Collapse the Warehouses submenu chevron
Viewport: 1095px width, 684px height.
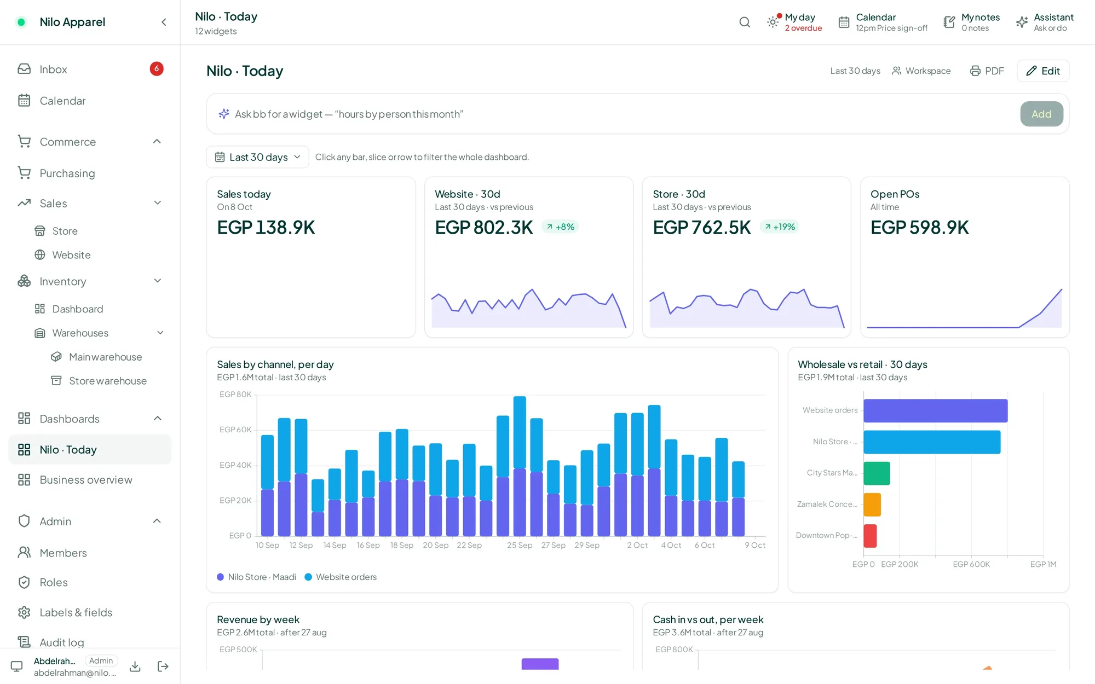tap(160, 333)
